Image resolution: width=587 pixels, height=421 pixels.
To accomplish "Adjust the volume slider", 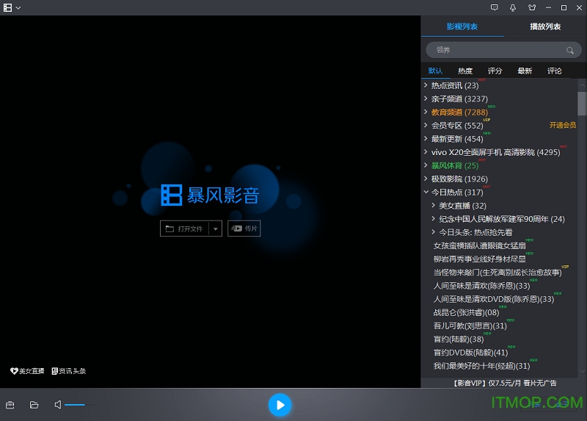I will click(75, 405).
